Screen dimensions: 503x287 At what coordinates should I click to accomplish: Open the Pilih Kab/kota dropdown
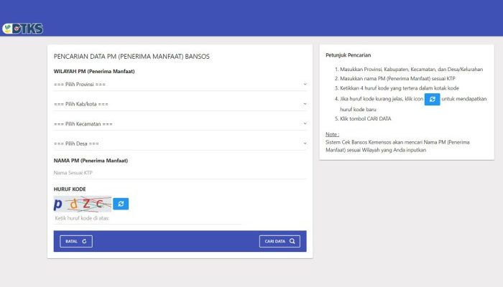point(180,104)
